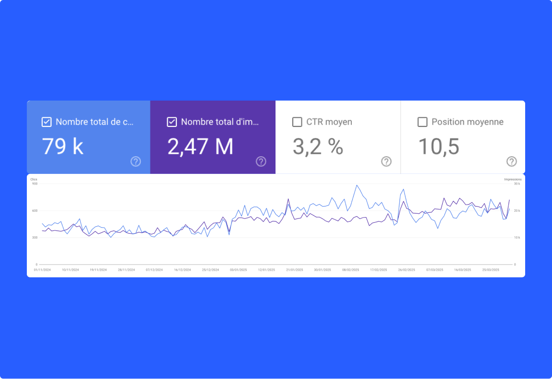This screenshot has width=552, height=379.
Task: Click the 10 k axis label
Action: (517, 238)
